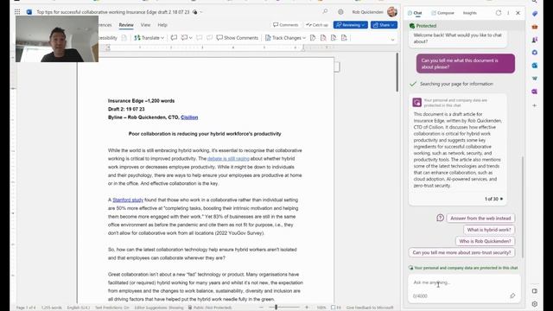Insert a new comment using the ribbon icon

174,38
